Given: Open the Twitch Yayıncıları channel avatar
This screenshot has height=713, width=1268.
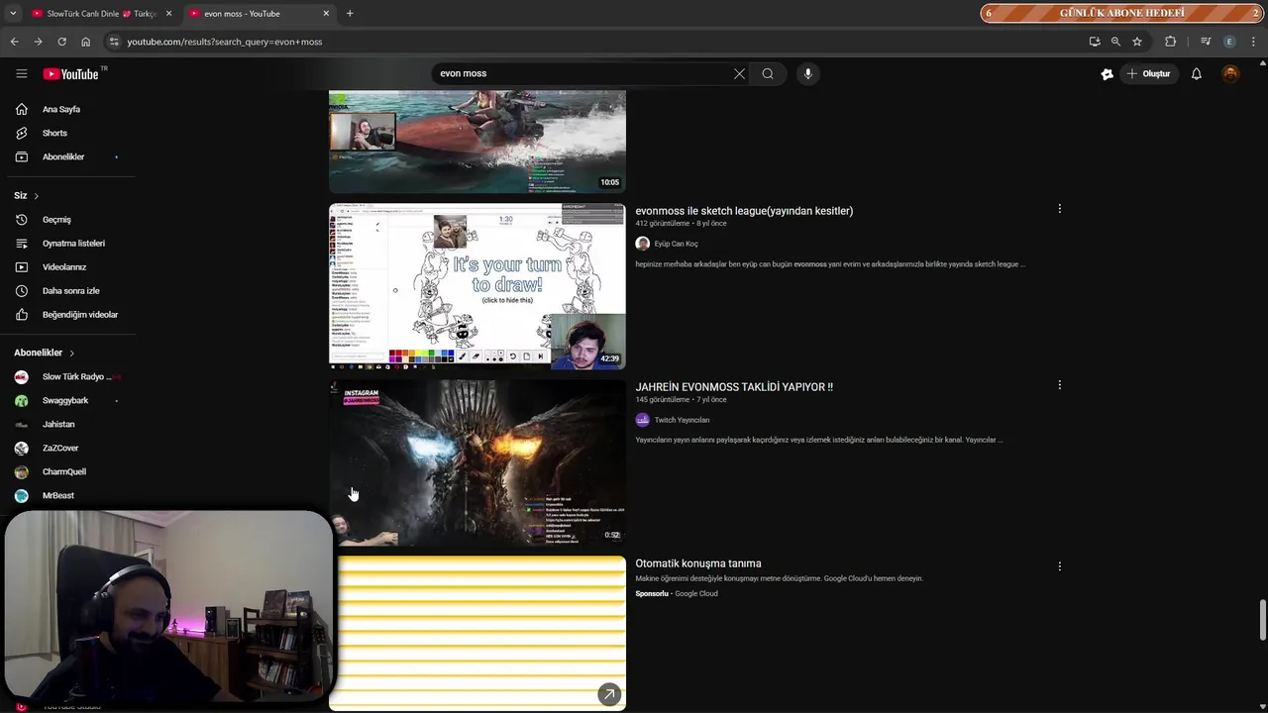Looking at the screenshot, I should [x=642, y=420].
